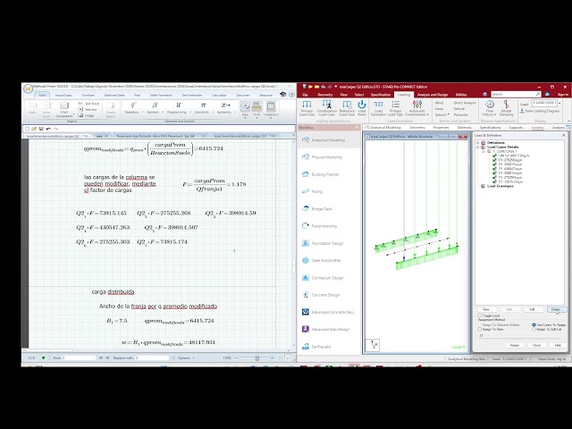Viewport: 572px width, 429px height.
Task: Open Symbols palette in Mathcad ribbon
Action: (x=155, y=108)
